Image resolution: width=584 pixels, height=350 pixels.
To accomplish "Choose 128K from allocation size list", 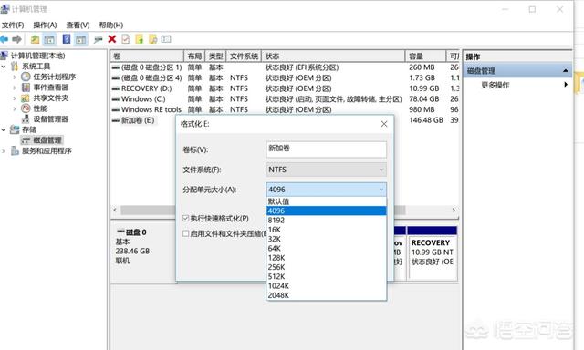I will pos(327,258).
